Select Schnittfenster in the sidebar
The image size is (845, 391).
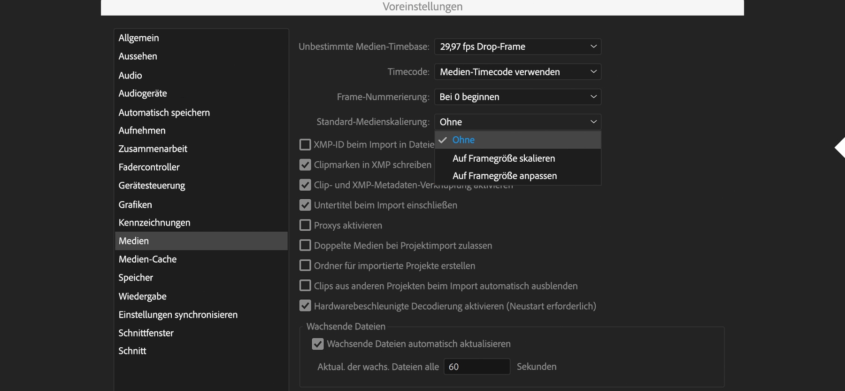pos(146,333)
